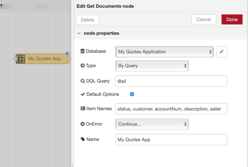Click the OnError label text
The image size is (248, 167).
point(94,124)
